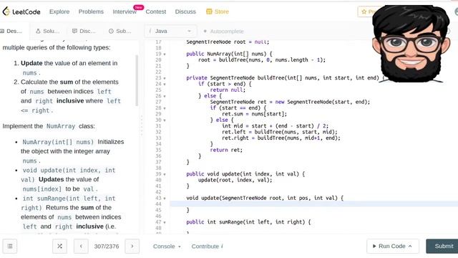Screen dimensions: 458x258
Task: Open the Console dropdown
Action: (x=167, y=247)
